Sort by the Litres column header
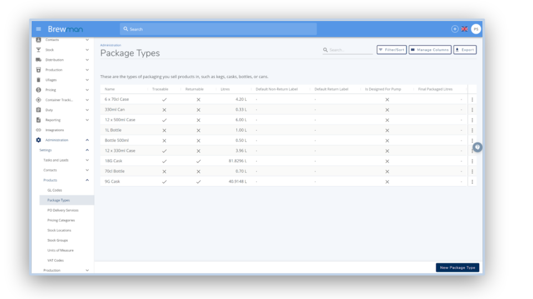The height and width of the screenshot is (299, 533). coord(225,89)
